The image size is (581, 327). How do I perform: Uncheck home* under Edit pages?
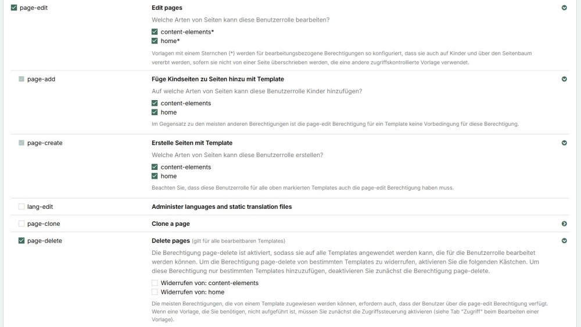click(x=155, y=41)
